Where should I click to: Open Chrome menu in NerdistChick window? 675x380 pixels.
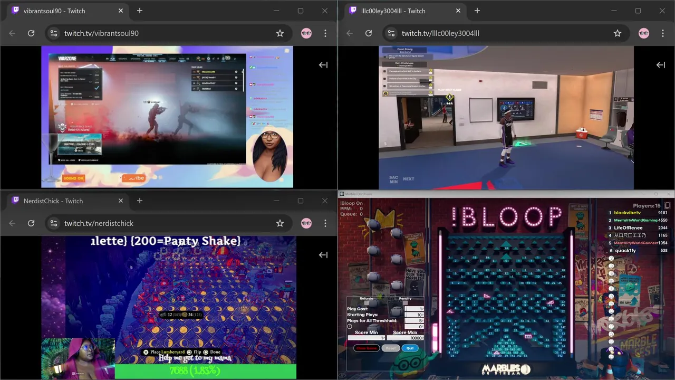[x=325, y=223]
